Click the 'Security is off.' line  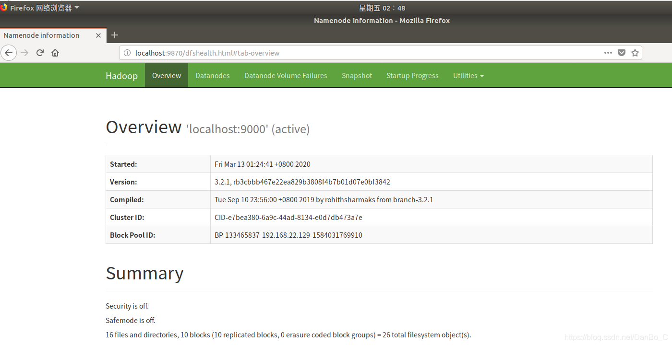coord(127,306)
